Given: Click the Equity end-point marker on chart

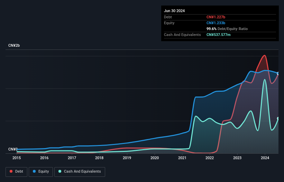Looking at the screenshot, I should pyautogui.click(x=278, y=73).
